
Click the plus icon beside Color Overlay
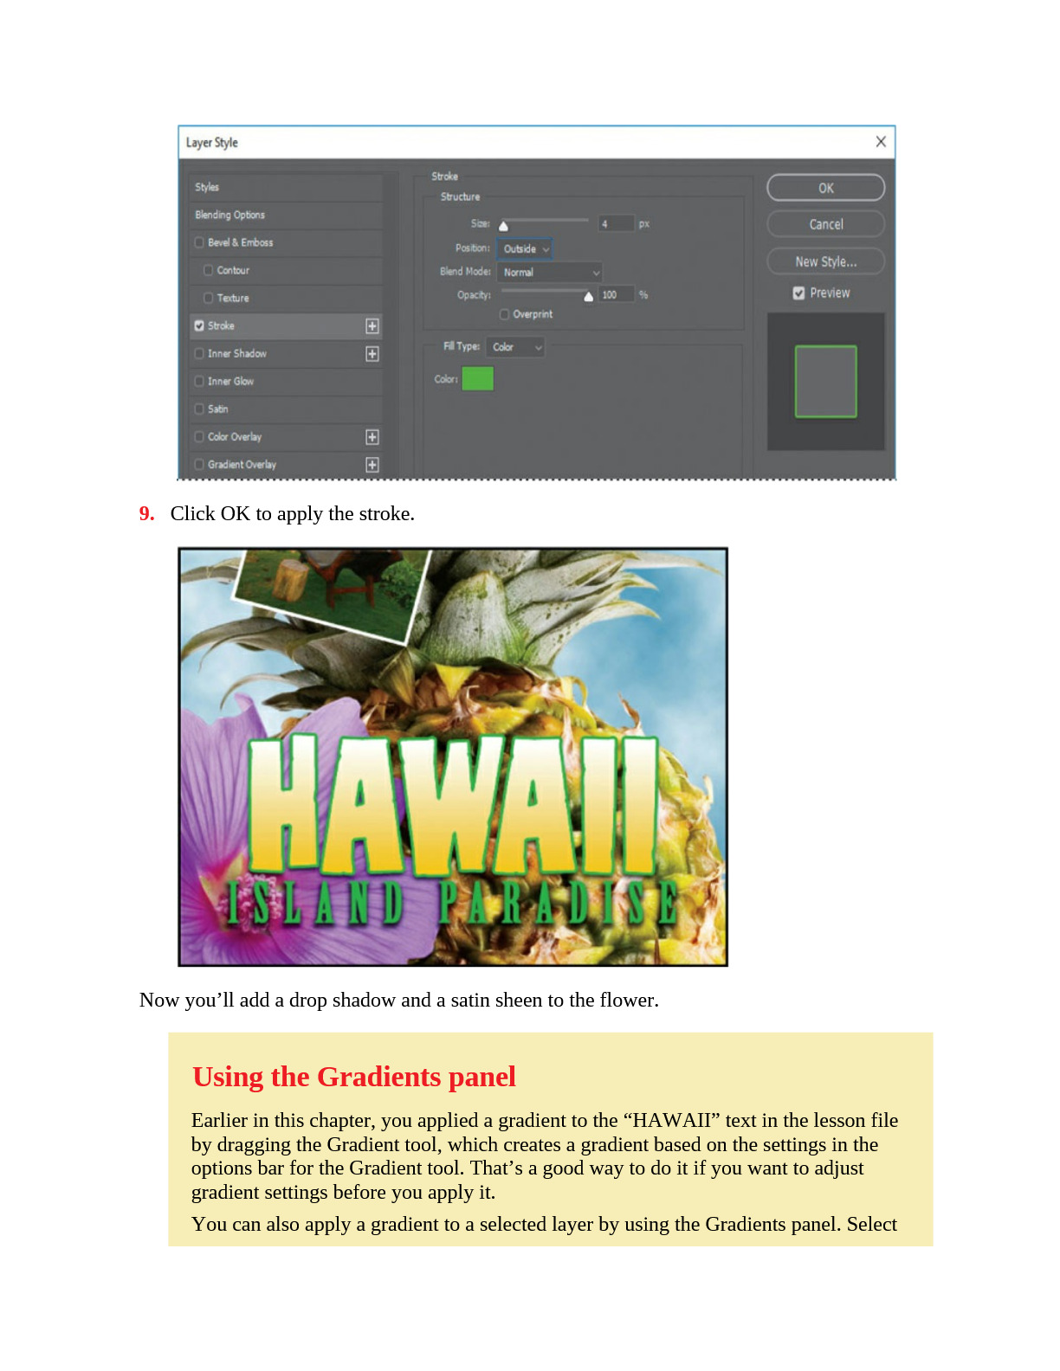pos(372,437)
